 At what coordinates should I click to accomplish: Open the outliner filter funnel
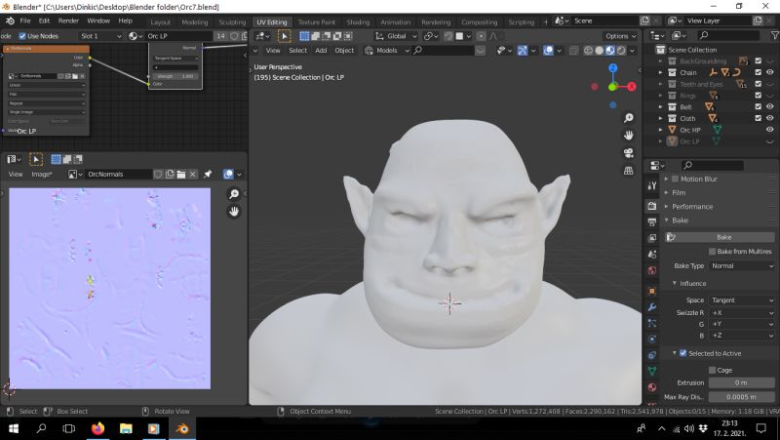[x=774, y=35]
